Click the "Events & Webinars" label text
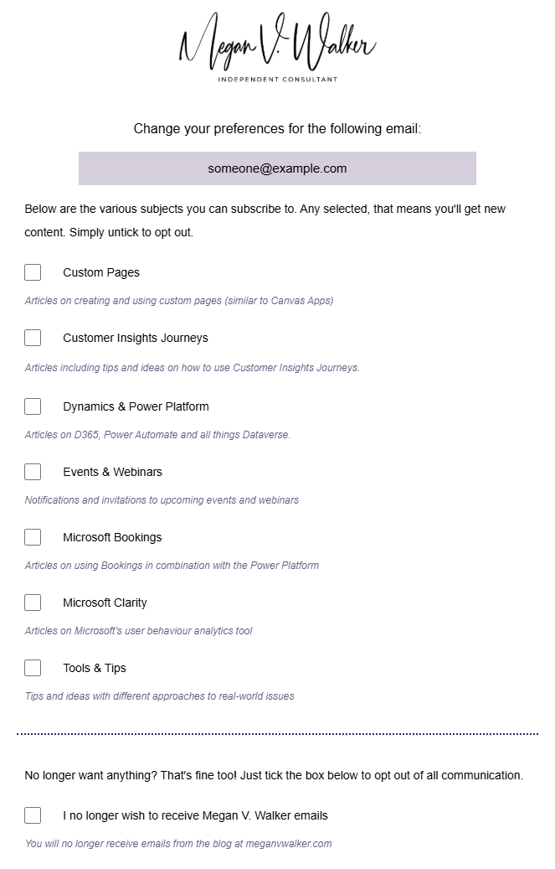The image size is (555, 869). pyautogui.click(x=112, y=472)
